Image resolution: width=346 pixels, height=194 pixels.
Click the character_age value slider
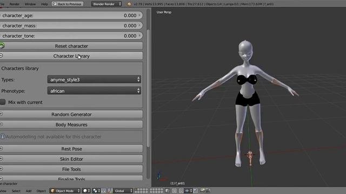71,16
